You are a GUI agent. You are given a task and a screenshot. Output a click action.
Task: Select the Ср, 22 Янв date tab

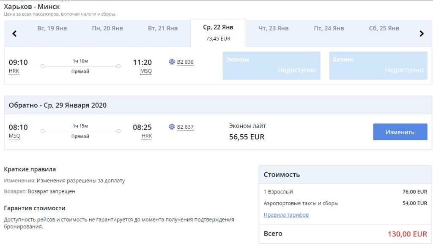(x=218, y=32)
